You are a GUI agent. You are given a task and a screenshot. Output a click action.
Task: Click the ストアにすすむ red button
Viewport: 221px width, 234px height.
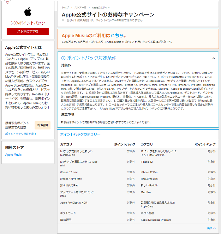pyautogui.click(x=28, y=31)
